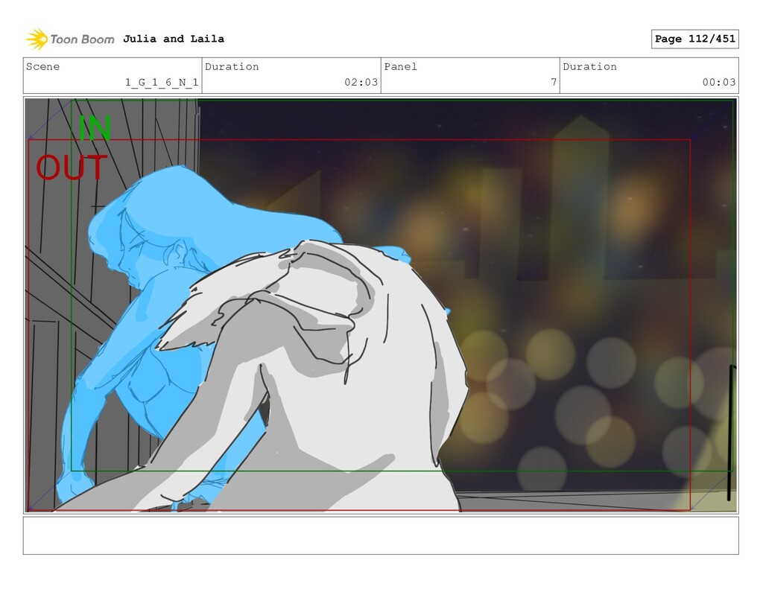Click the 'Scene' header label
The height and width of the screenshot is (589, 763).
pos(42,66)
